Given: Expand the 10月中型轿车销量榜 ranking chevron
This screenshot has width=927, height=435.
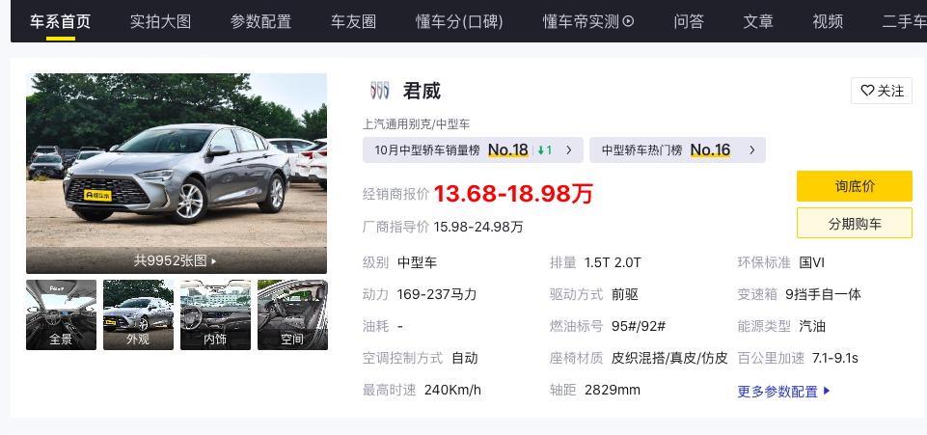Looking at the screenshot, I should click(569, 150).
